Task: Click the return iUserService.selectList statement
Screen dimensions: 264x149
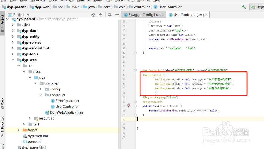Action: 184,111
